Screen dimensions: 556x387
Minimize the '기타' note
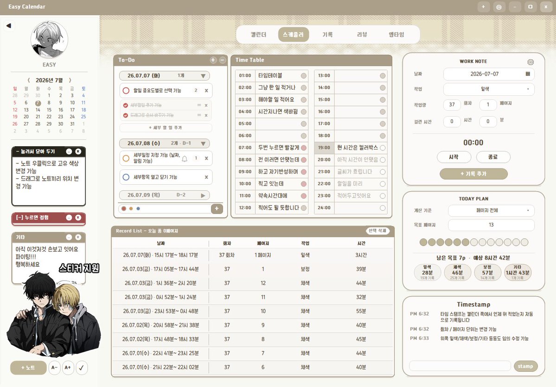[x=69, y=237]
